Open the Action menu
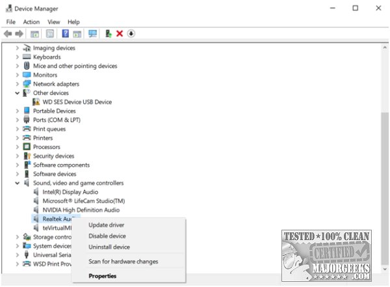The width and height of the screenshot is (390, 287). click(31, 22)
